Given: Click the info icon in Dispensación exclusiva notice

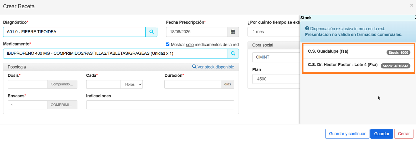Looking at the screenshot, I should 307,29.
